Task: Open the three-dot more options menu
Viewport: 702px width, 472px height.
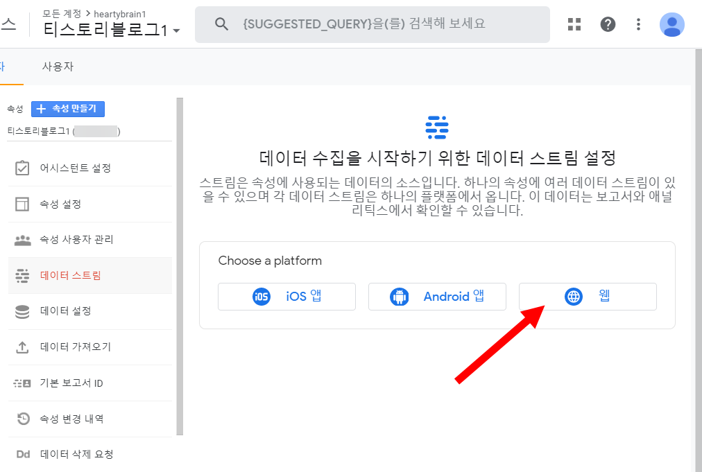Action: tap(638, 24)
